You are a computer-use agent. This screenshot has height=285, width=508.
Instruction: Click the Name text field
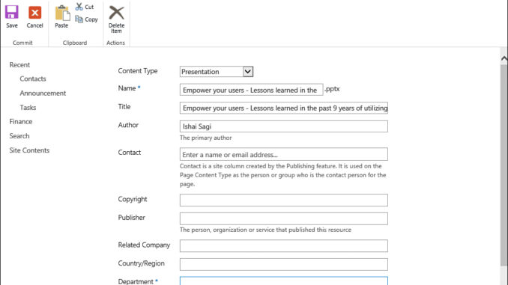point(252,90)
